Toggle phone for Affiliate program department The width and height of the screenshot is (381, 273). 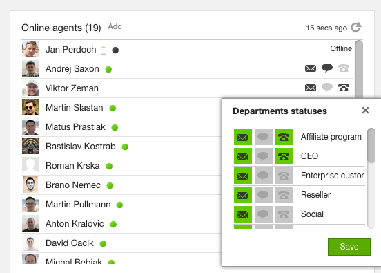(284, 137)
